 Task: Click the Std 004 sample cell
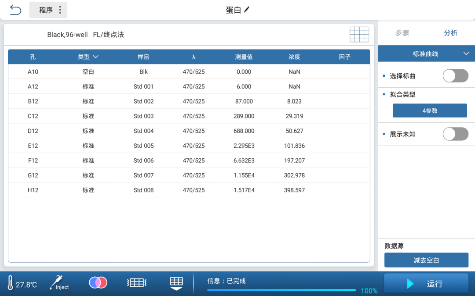point(143,131)
